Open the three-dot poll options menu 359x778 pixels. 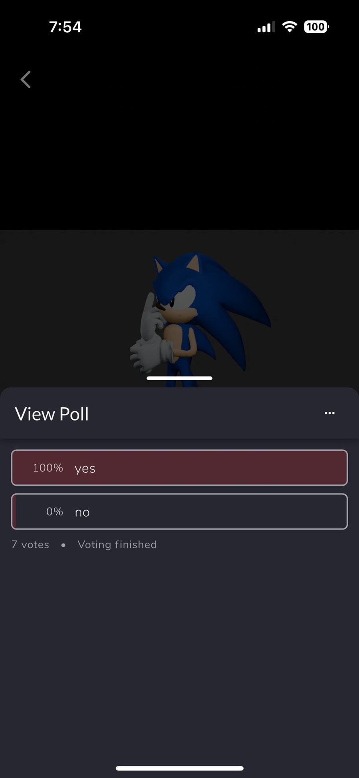(x=329, y=413)
